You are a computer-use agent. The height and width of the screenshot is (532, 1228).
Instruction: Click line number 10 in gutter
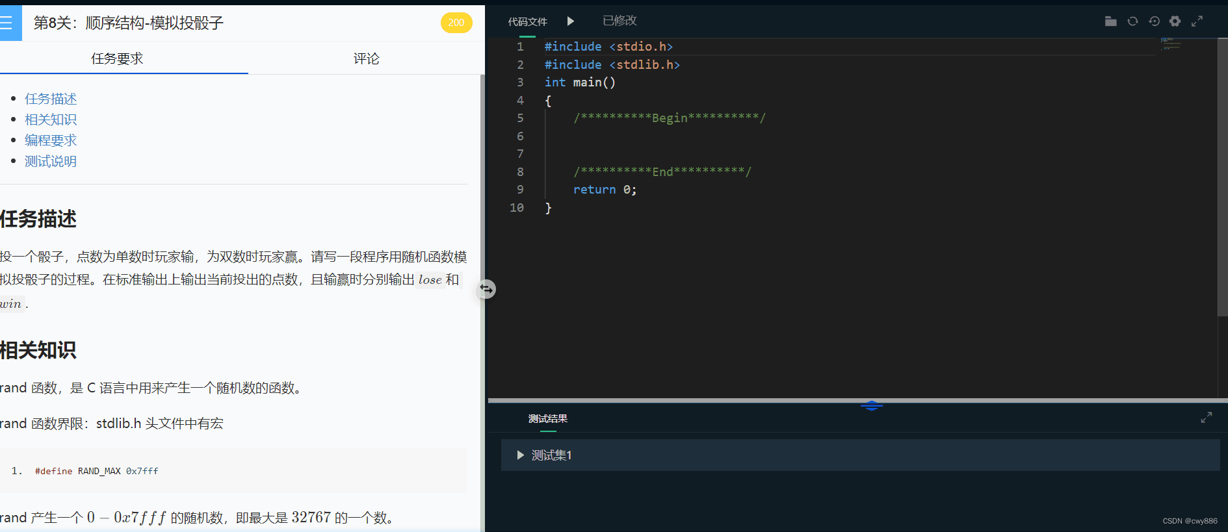pos(517,208)
